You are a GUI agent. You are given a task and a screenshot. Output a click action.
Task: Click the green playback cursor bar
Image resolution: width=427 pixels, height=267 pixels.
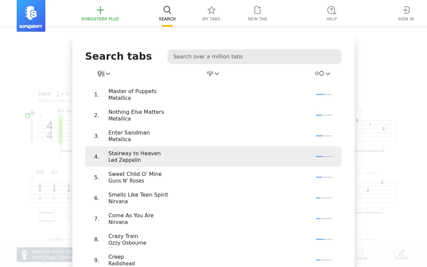coord(60,129)
